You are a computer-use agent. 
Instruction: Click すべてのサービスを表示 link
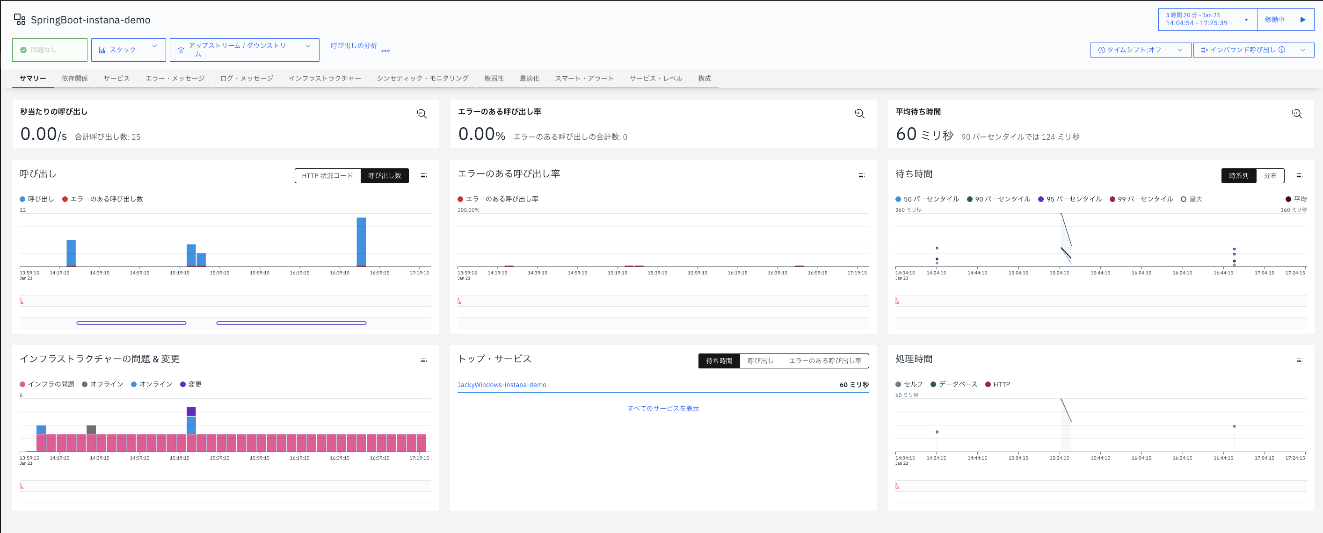click(663, 408)
